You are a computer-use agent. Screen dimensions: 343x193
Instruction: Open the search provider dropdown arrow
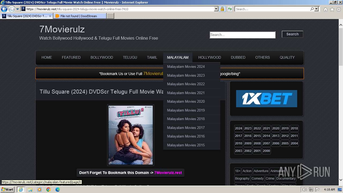click(316, 9)
